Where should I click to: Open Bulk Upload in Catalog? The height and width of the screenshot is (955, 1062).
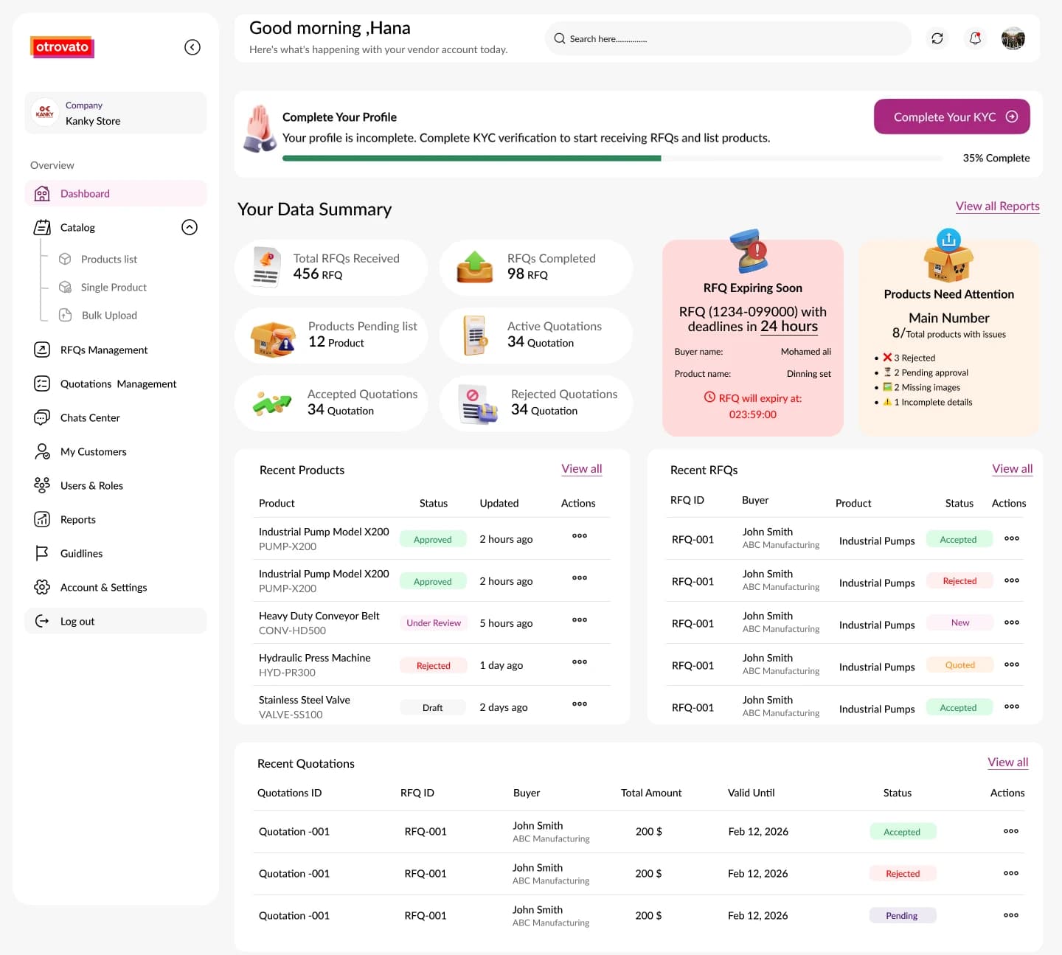point(109,316)
